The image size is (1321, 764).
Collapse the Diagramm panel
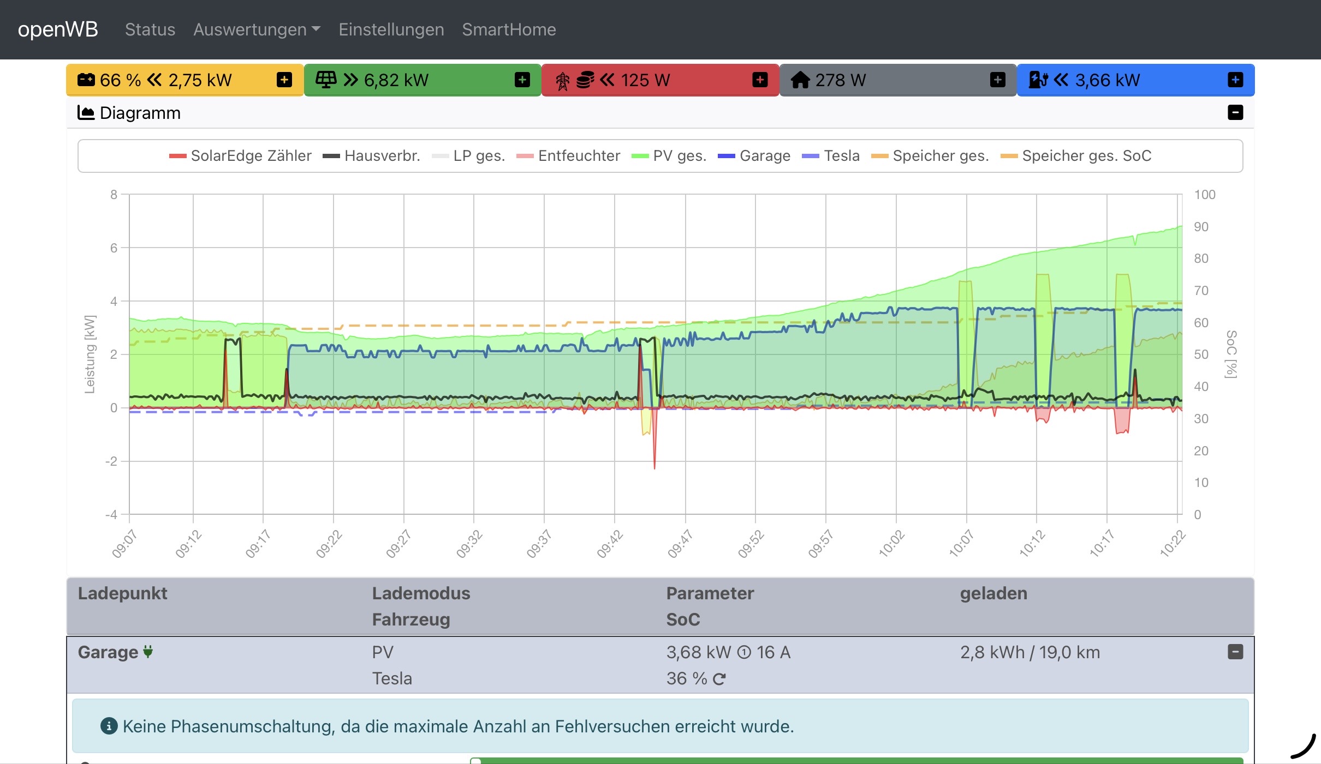[1235, 113]
